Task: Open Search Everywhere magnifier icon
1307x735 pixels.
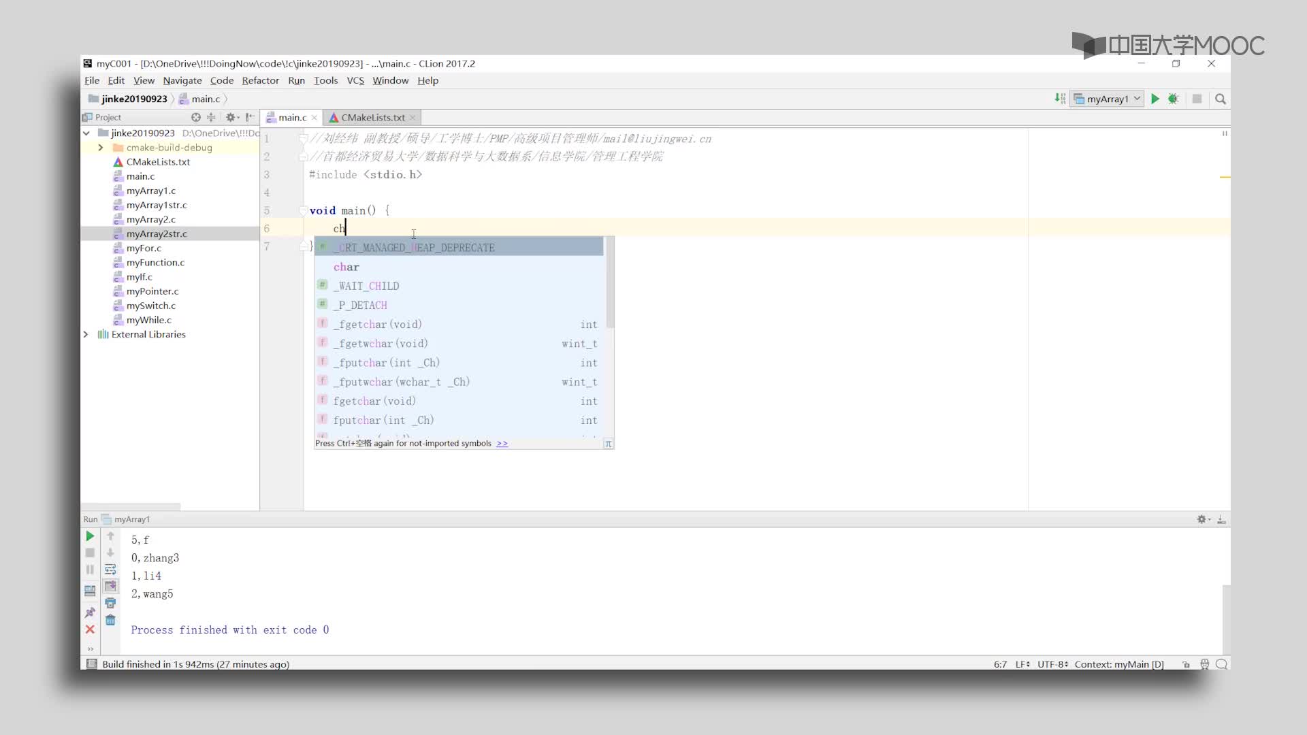Action: (x=1221, y=99)
